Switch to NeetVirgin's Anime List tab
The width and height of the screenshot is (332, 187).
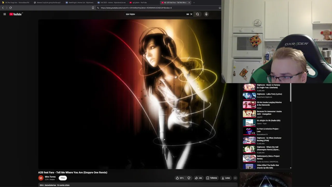pos(79,3)
